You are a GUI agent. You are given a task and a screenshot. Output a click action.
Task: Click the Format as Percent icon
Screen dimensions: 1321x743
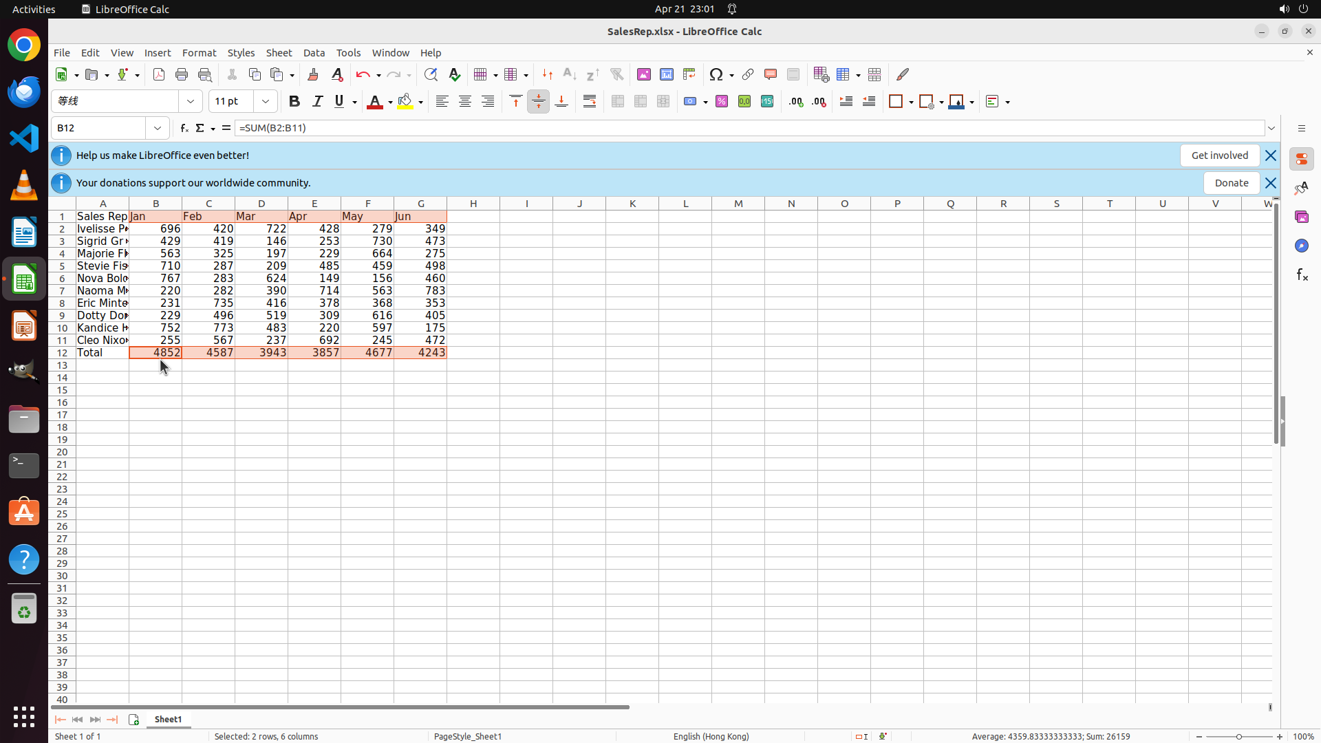(722, 101)
